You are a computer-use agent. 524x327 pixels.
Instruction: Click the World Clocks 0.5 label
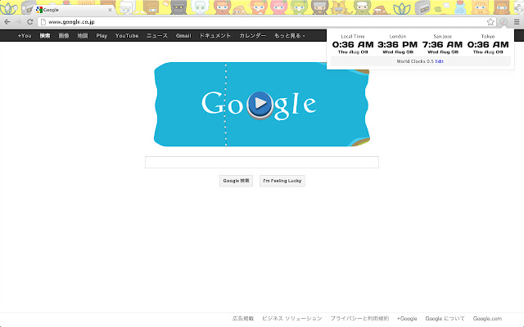(x=415, y=61)
